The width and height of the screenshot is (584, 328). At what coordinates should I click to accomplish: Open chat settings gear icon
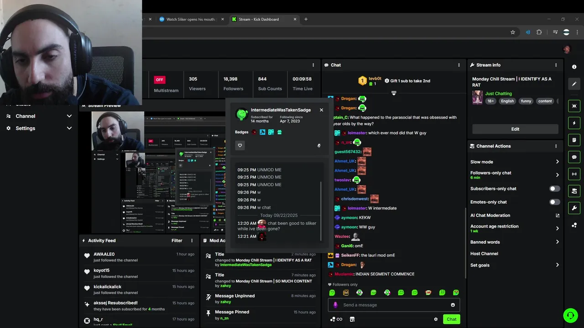click(x=436, y=319)
